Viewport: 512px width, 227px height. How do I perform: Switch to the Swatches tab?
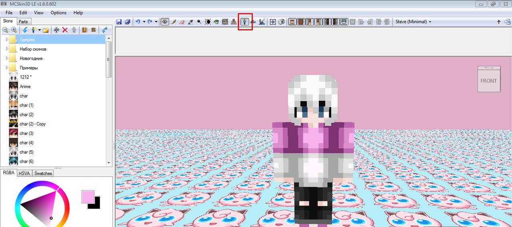[43, 173]
